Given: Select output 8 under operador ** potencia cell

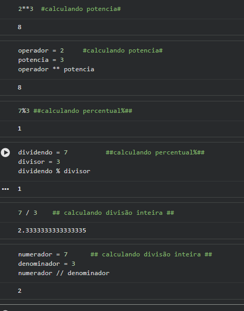Looking at the screenshot, I should (x=19, y=87).
